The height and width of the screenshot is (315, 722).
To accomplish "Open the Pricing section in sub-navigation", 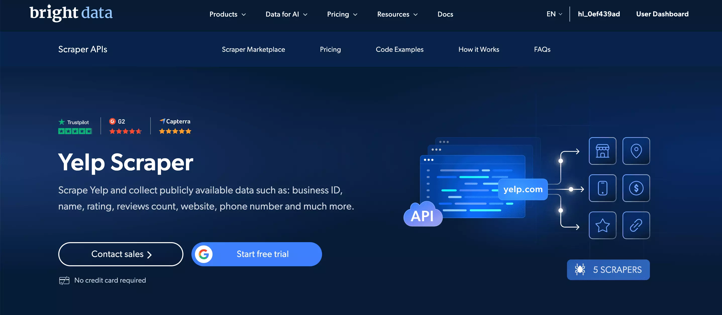I will click(x=330, y=49).
